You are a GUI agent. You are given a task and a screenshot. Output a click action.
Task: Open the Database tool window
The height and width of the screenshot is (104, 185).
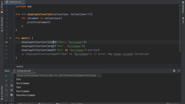click(x=183, y=7)
